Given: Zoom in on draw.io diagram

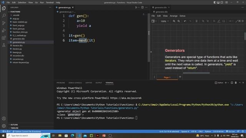Looking at the screenshot, I should [174, 21].
